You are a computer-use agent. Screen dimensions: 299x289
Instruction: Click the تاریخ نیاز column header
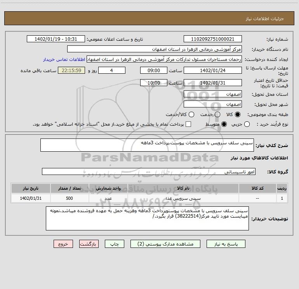tap(31, 188)
